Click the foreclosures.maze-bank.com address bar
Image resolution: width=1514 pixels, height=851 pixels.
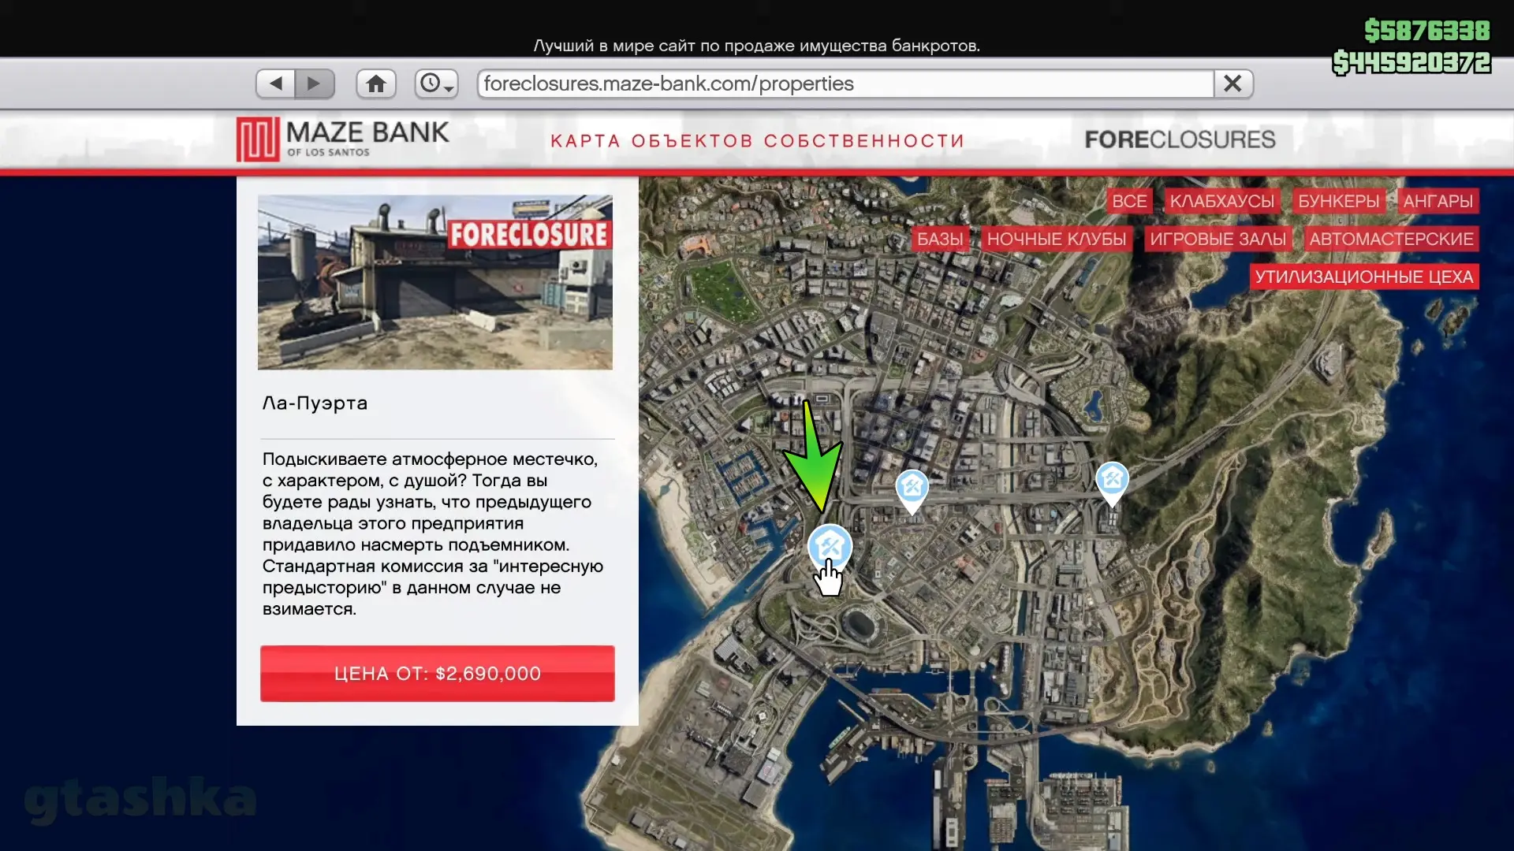845,84
